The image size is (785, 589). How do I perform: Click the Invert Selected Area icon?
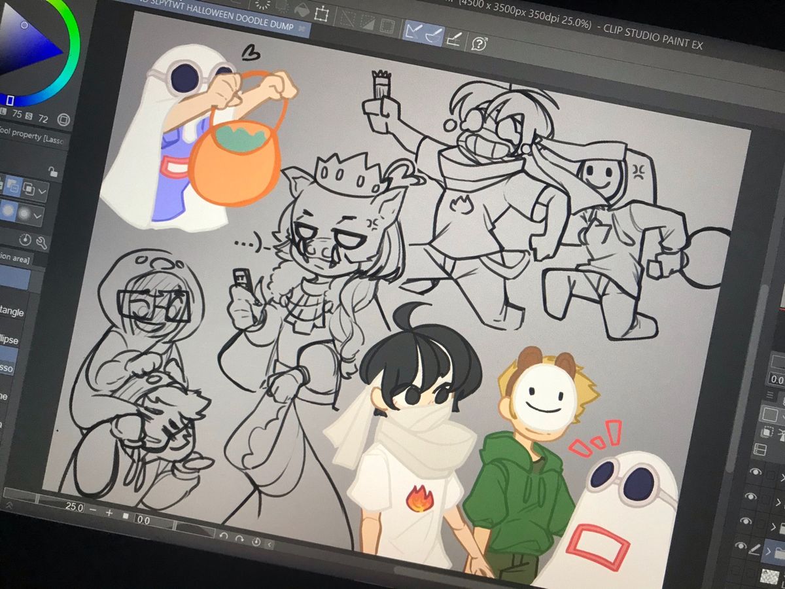point(369,22)
